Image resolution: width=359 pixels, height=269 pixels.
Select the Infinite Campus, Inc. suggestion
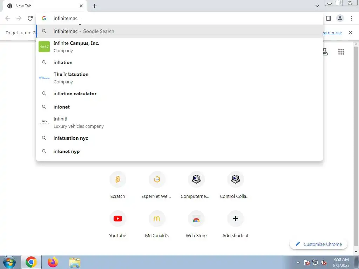pos(179,47)
